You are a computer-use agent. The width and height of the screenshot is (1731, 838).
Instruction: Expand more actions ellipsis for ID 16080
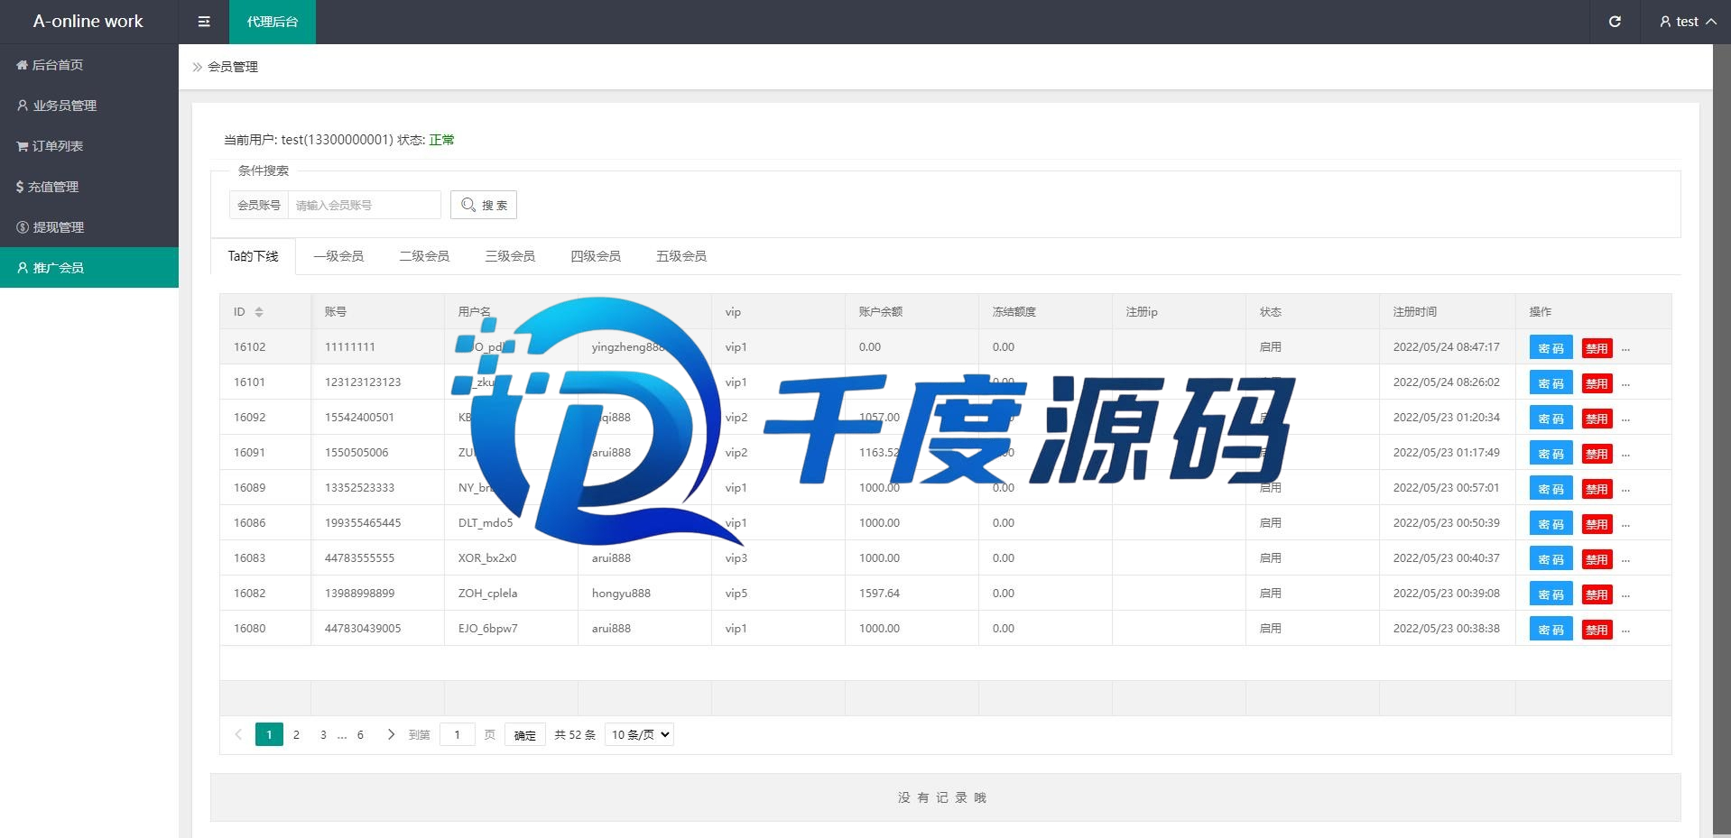[1625, 630]
